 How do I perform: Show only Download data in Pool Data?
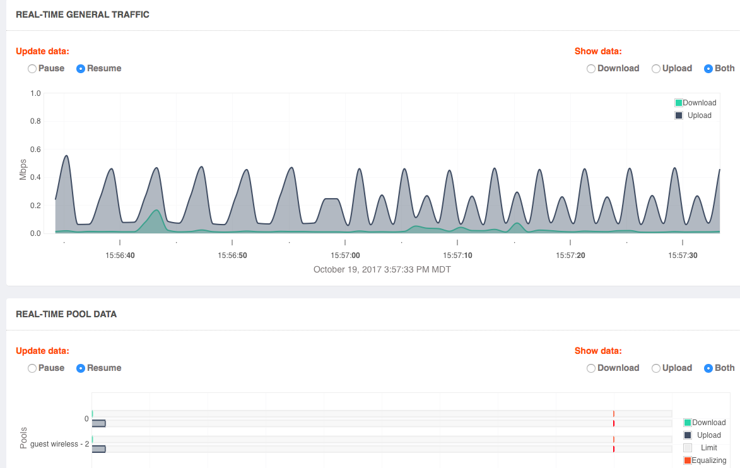(x=591, y=368)
